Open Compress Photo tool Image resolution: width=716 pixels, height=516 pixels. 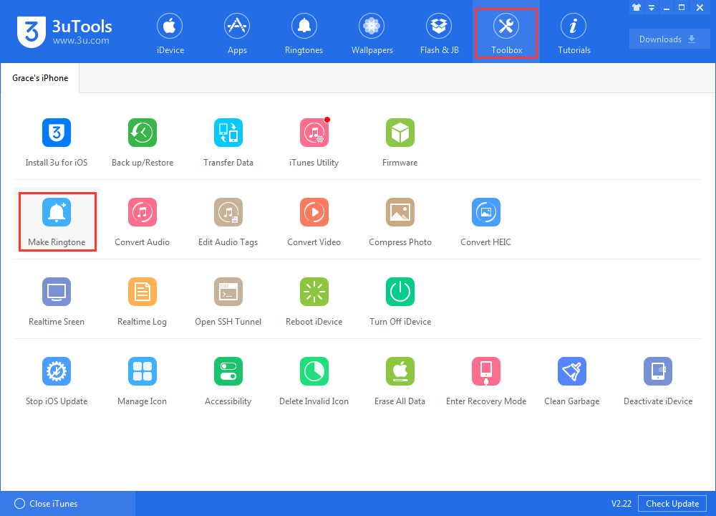coord(400,222)
